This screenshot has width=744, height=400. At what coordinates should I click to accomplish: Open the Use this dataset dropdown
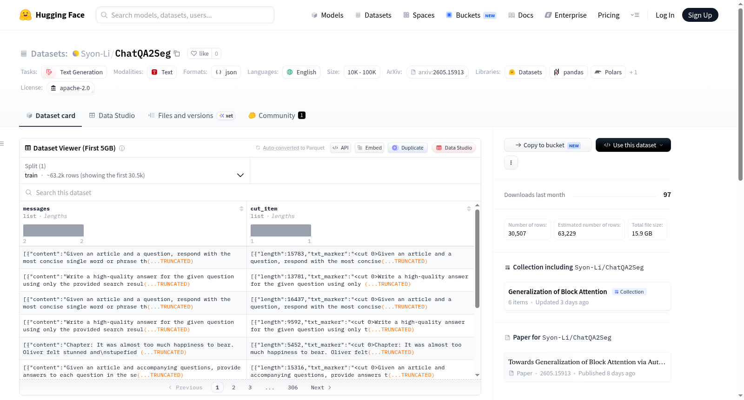coord(633,145)
